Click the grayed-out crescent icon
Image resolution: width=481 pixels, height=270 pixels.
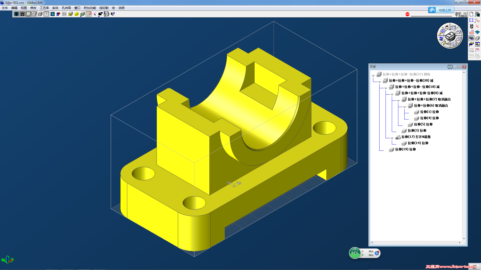pos(64,14)
